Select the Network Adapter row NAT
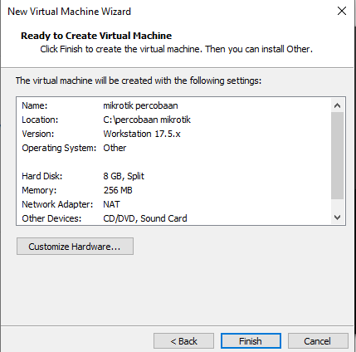The width and height of the screenshot is (356, 352). tap(173, 204)
